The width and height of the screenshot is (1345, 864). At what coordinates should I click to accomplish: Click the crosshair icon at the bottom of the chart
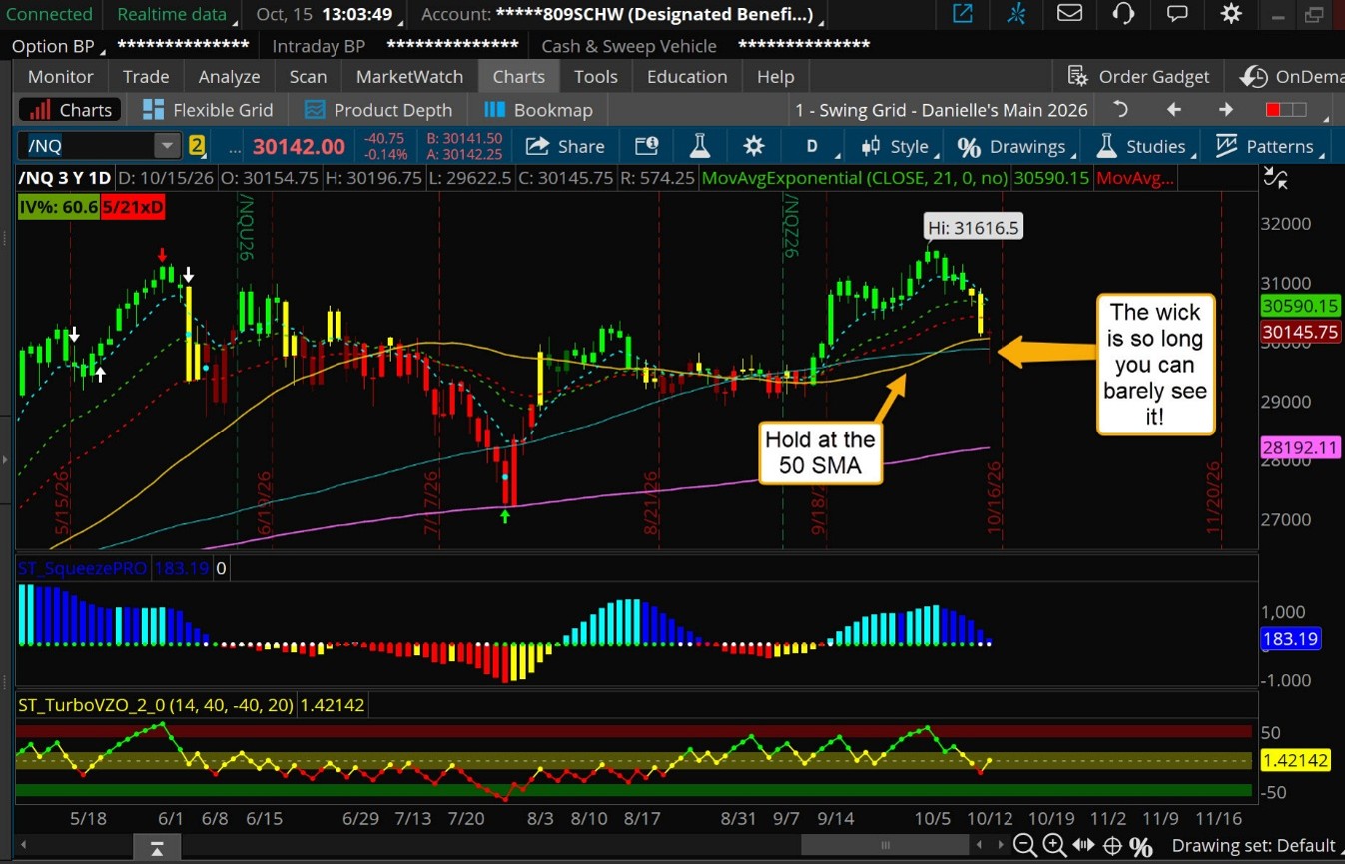coord(1112,846)
